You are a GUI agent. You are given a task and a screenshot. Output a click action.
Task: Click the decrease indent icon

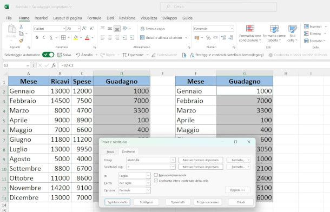click(x=125, y=38)
